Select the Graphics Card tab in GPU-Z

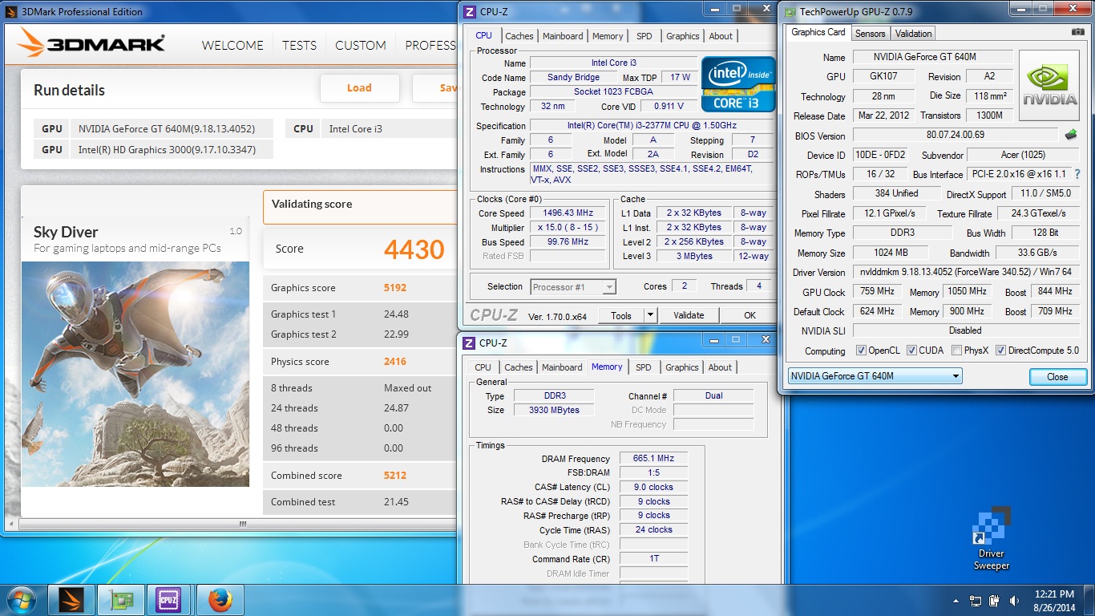click(818, 32)
